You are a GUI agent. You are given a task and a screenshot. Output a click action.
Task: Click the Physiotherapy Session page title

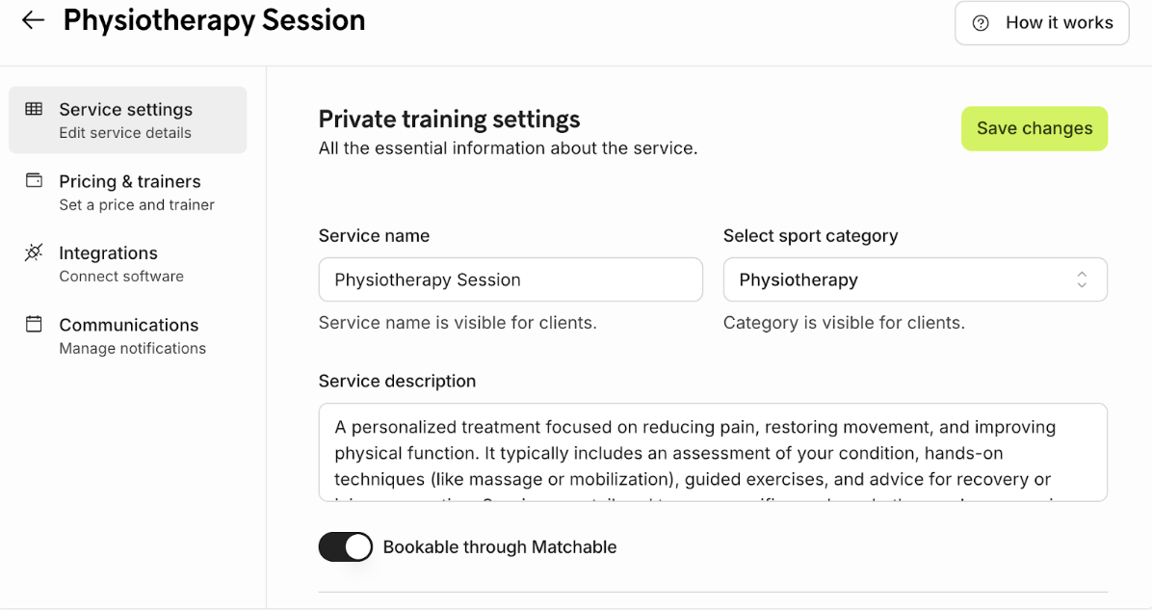click(x=214, y=20)
